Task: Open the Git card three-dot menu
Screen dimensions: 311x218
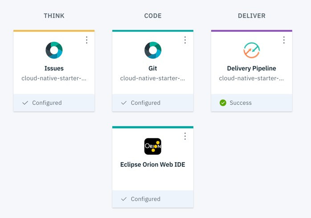Action: point(185,40)
